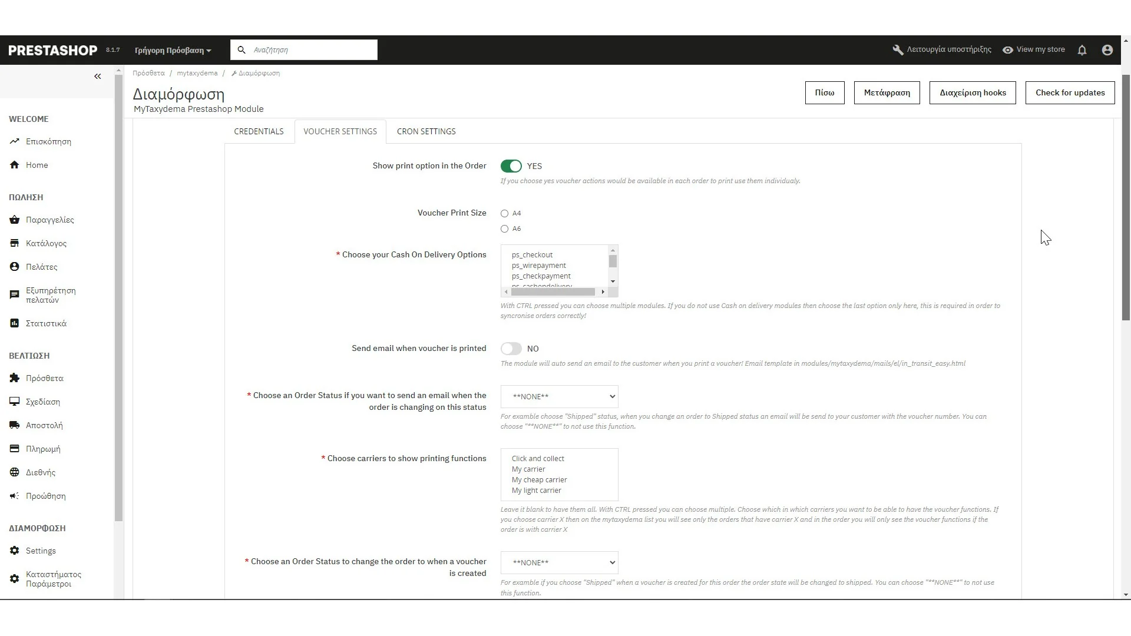
Task: Collapse the sidebar with double-chevron icon
Action: pos(98,77)
